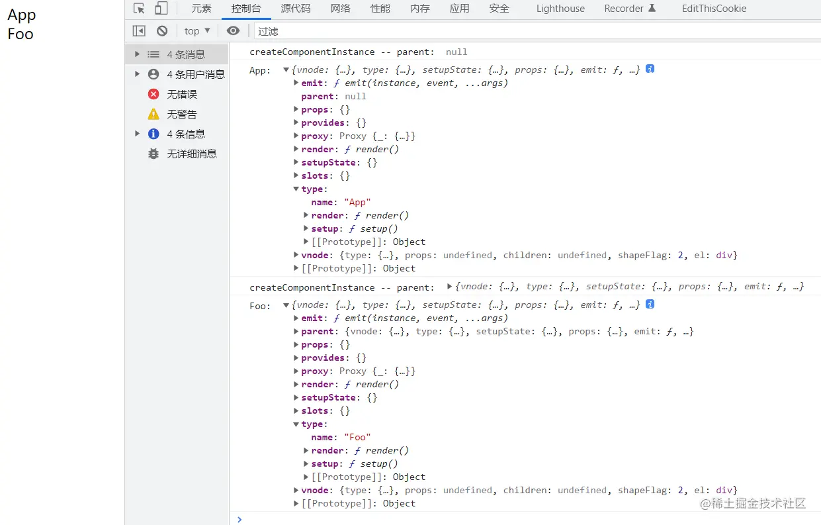Click the verbose bug icon in the sidebar
Viewport: 821px width, 525px height.
tap(153, 154)
